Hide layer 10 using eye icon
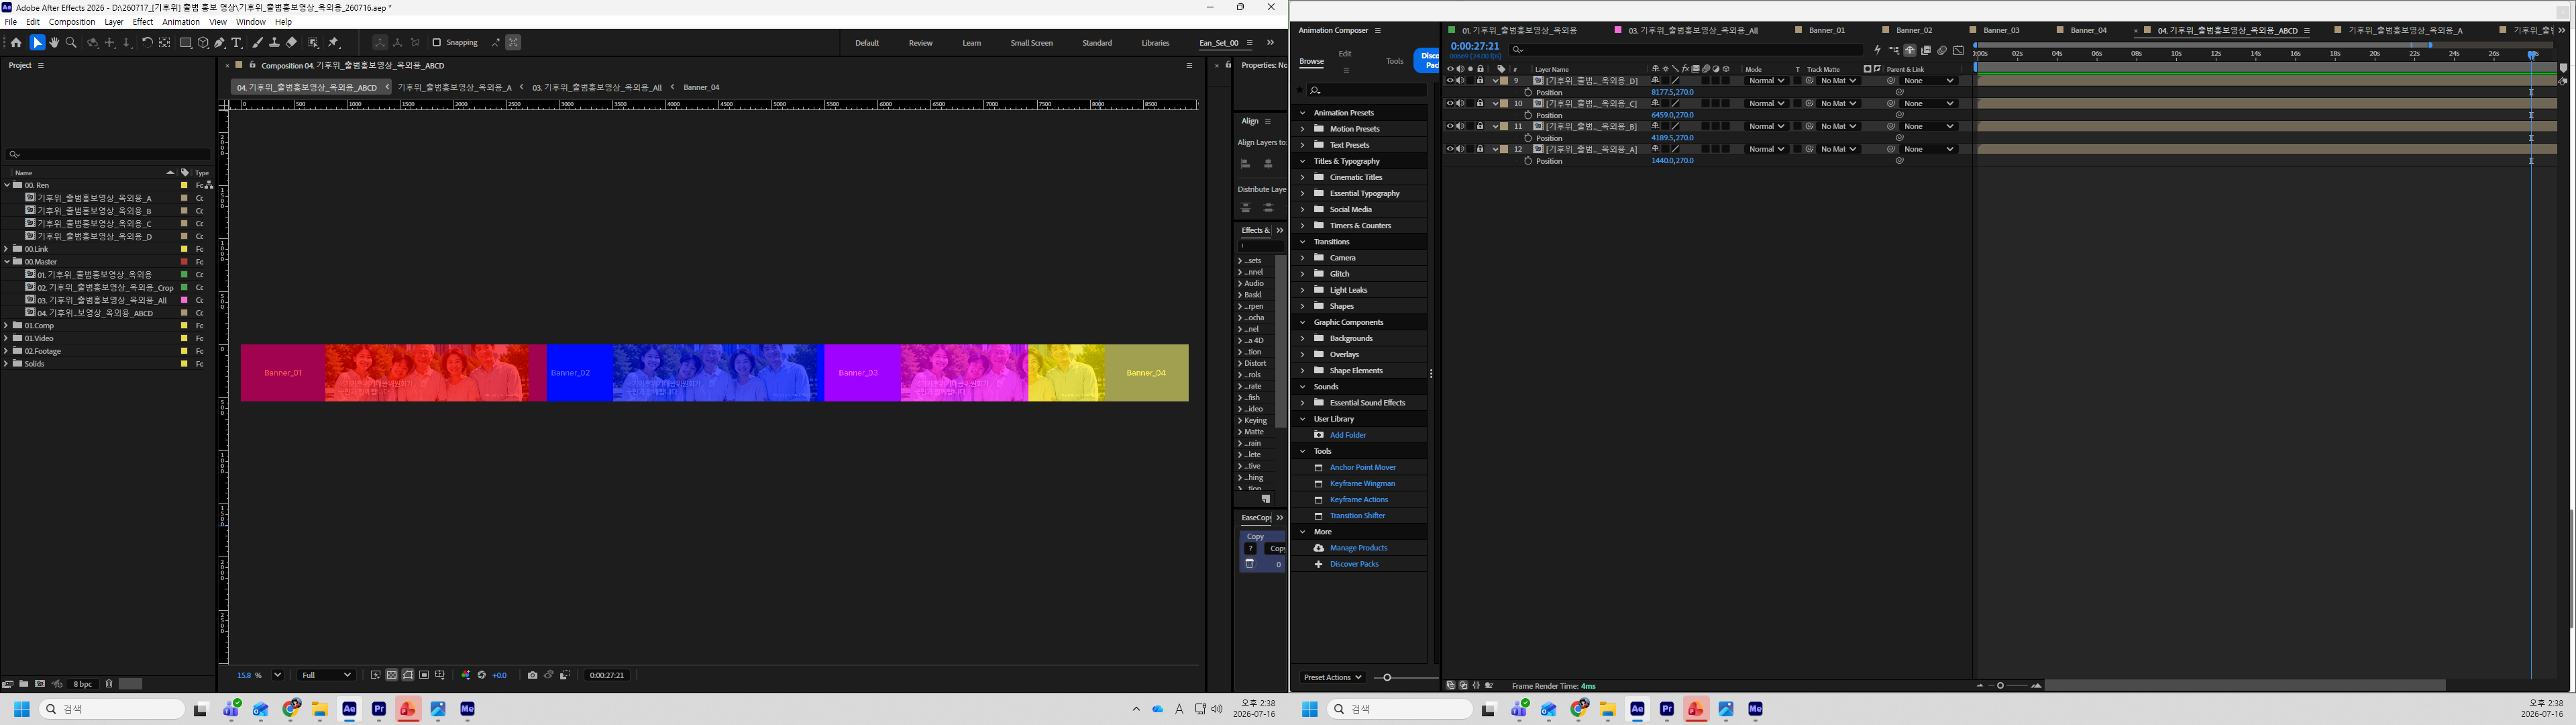The image size is (2576, 725). click(x=1450, y=103)
